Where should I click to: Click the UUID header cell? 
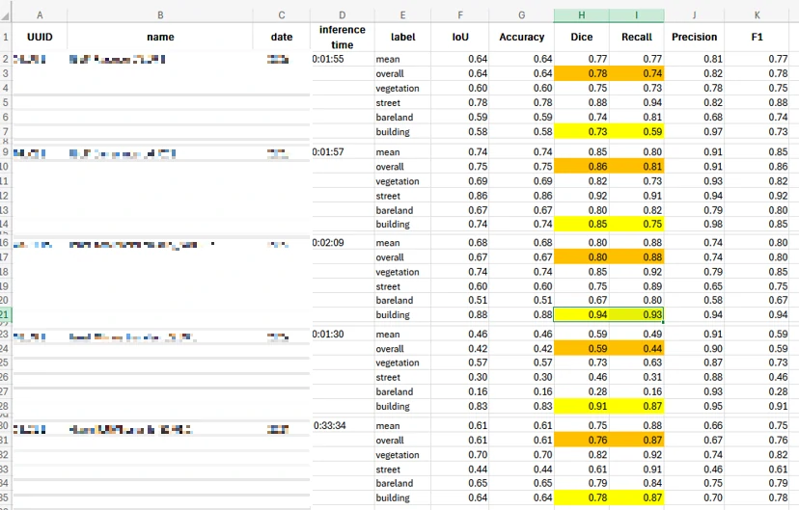(x=40, y=37)
